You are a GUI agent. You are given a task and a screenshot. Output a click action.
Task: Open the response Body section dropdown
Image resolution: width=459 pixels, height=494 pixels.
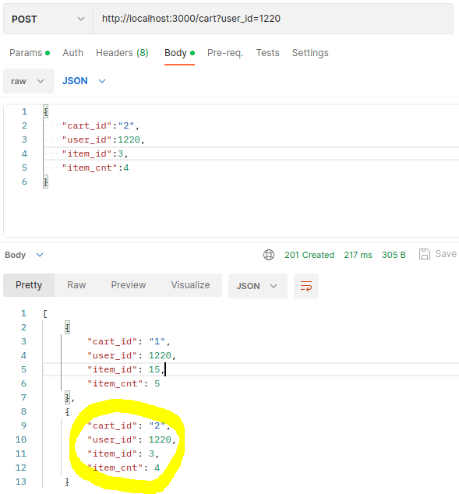(x=24, y=255)
